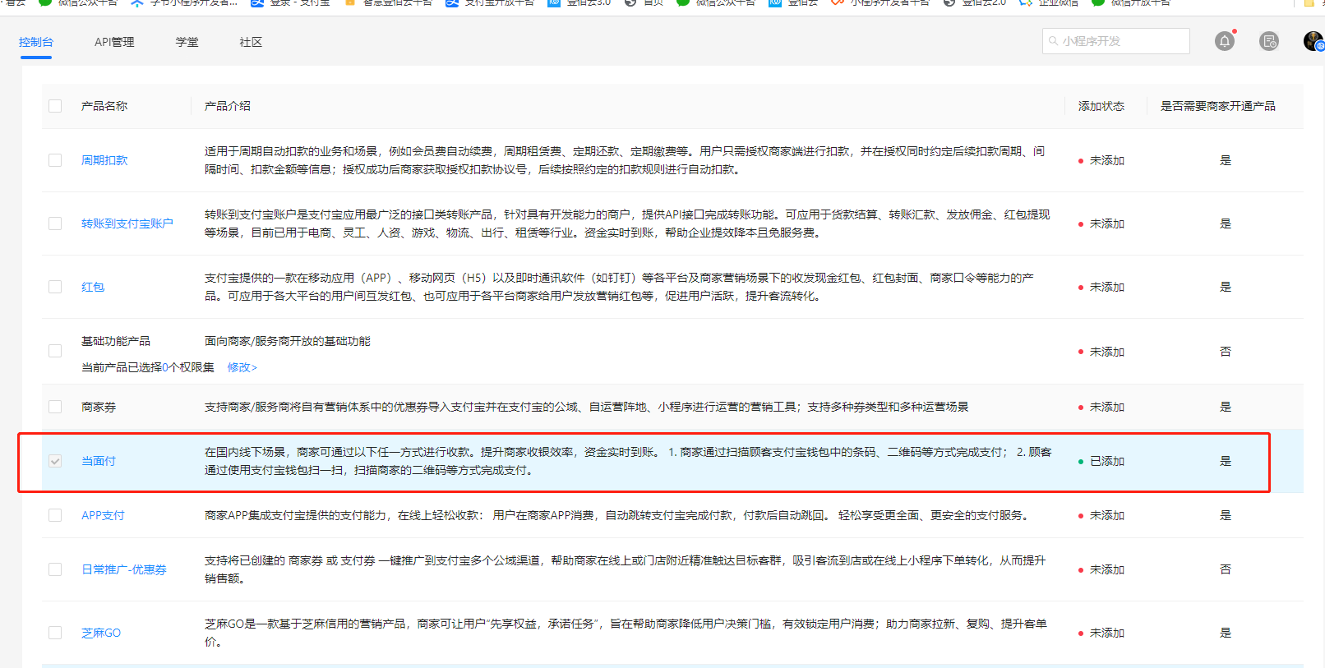Click the 商家券 product name
The height and width of the screenshot is (668, 1325).
(99, 407)
